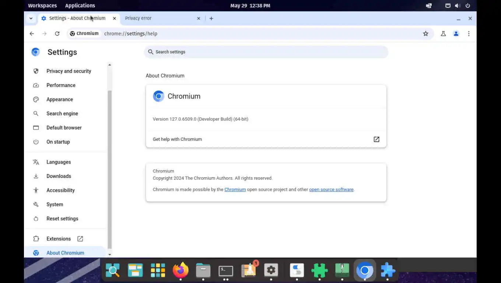This screenshot has height=283, width=501.
Task: Follow the open source software link
Action: [331, 189]
